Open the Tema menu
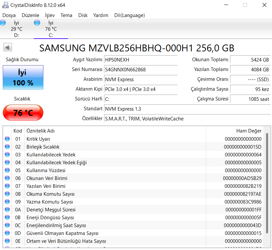272x250 pixels. (66, 15)
